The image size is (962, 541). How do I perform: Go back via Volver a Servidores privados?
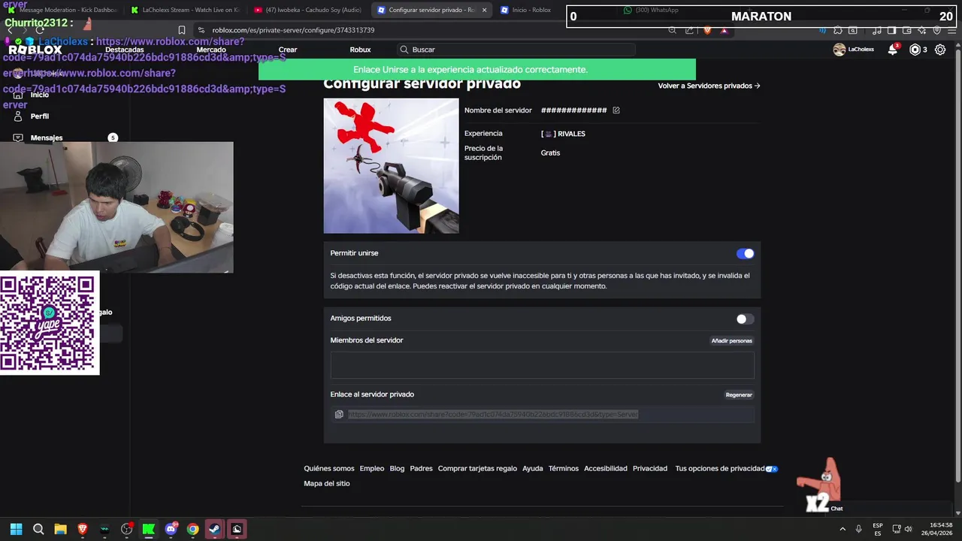point(709,86)
